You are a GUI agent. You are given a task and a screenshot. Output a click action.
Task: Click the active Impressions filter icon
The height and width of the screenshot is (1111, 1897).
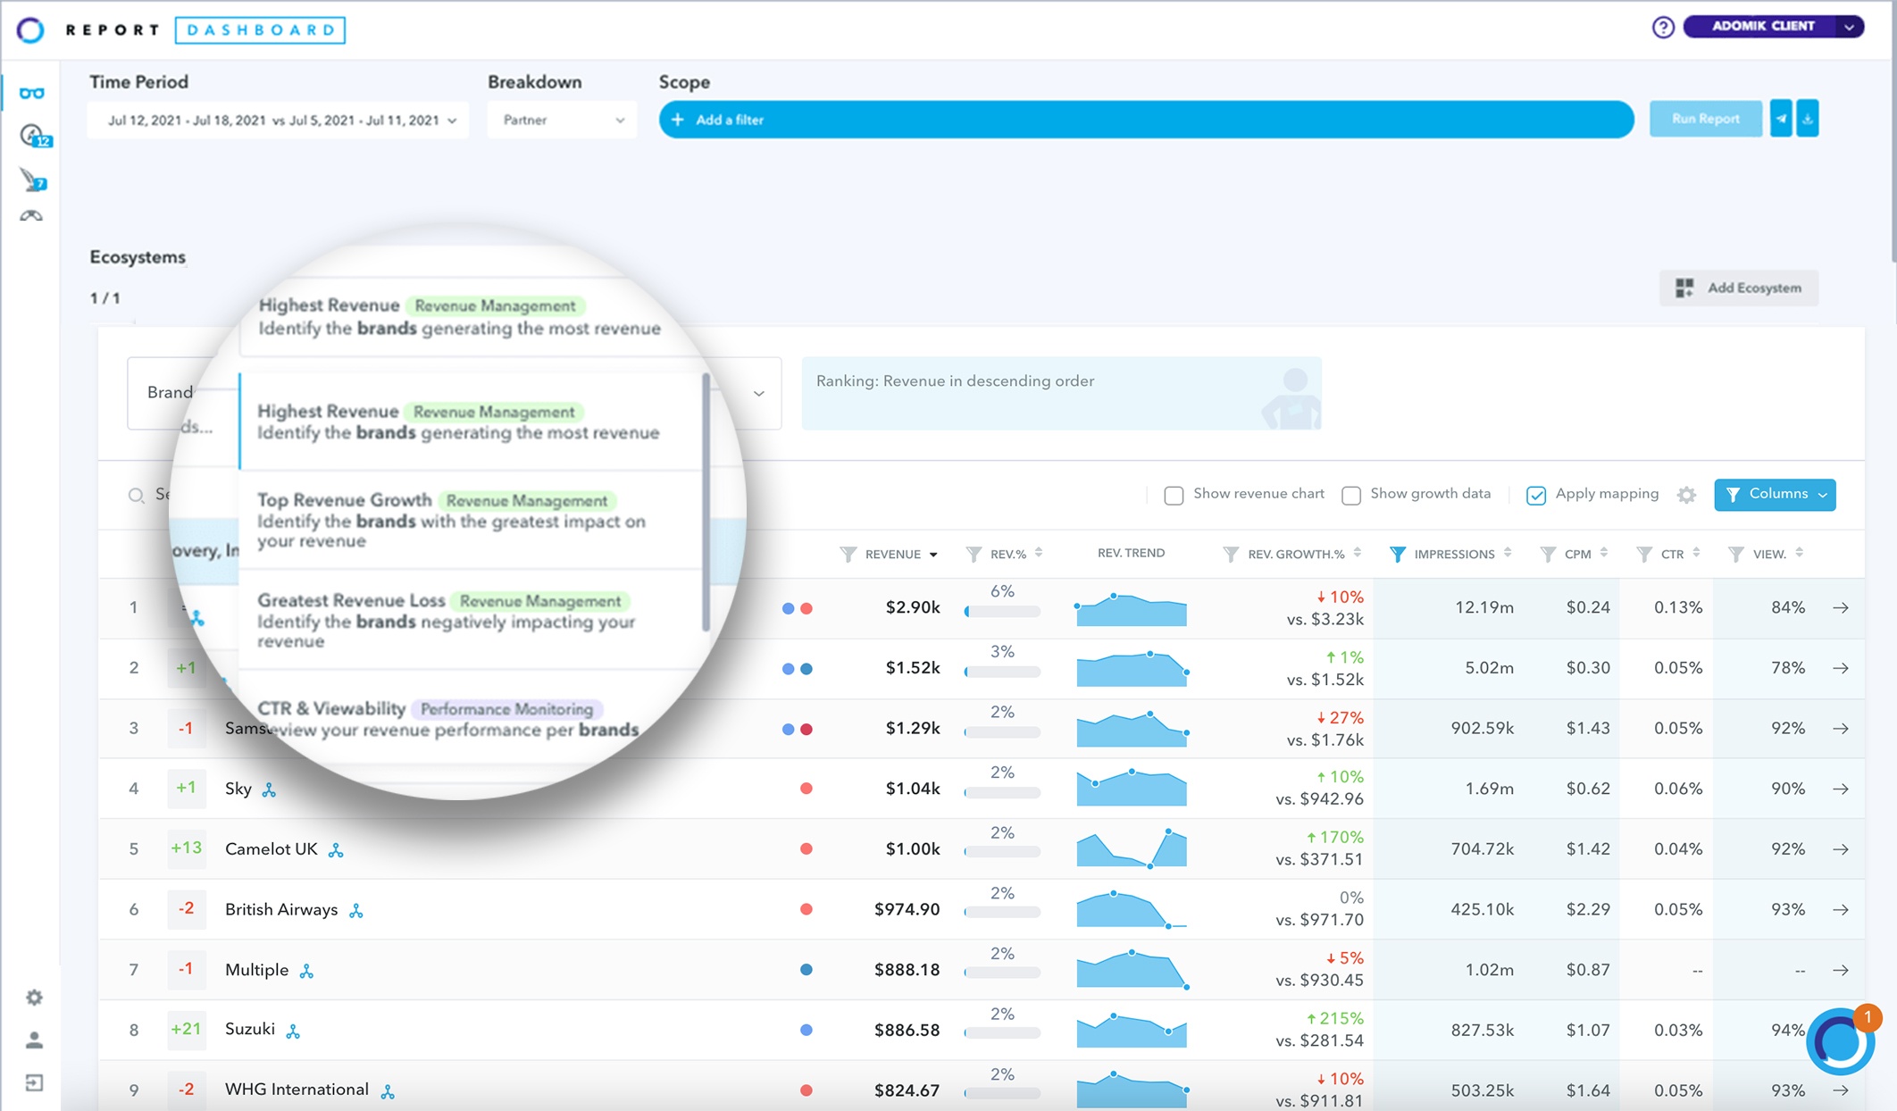[1398, 555]
